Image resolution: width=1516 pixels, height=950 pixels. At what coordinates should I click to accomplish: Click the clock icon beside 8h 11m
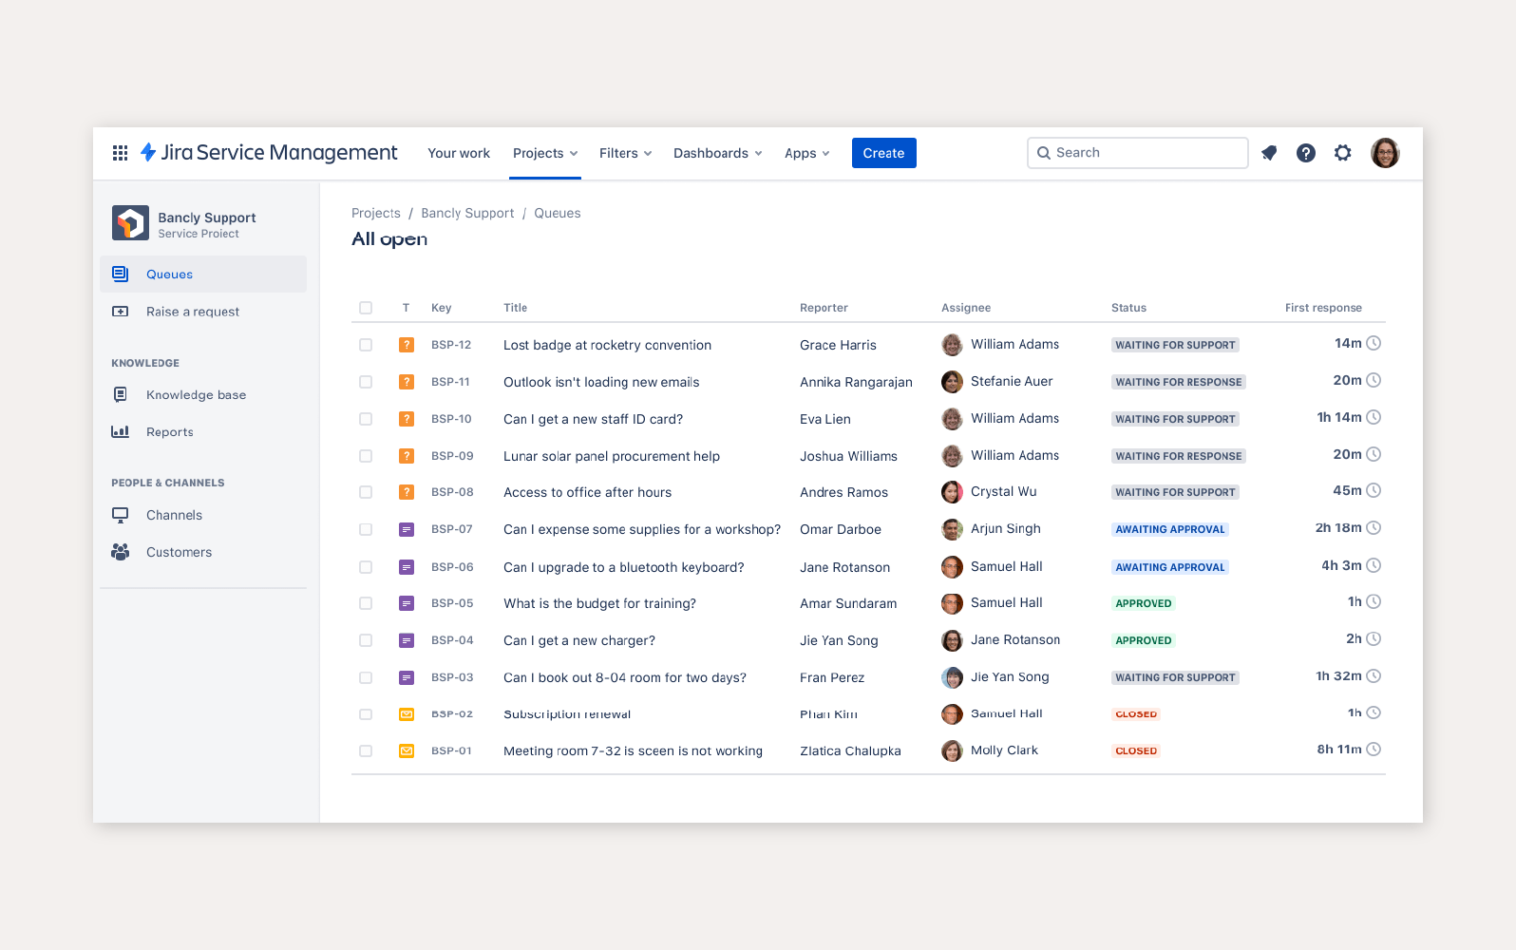coord(1374,750)
